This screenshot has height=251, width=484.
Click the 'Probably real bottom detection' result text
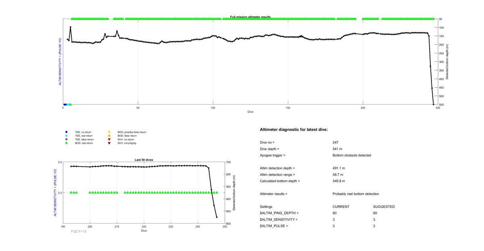(x=356, y=194)
